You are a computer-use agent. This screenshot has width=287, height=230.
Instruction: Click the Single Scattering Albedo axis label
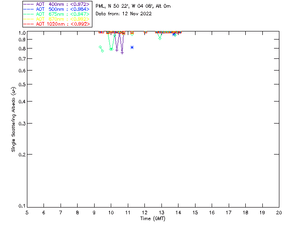coord(13,119)
